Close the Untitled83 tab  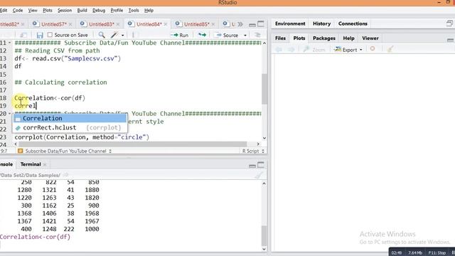click(118, 24)
